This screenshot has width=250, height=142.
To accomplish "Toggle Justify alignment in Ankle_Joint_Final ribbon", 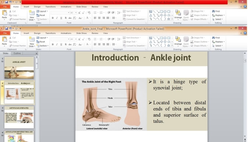I will (108, 45).
